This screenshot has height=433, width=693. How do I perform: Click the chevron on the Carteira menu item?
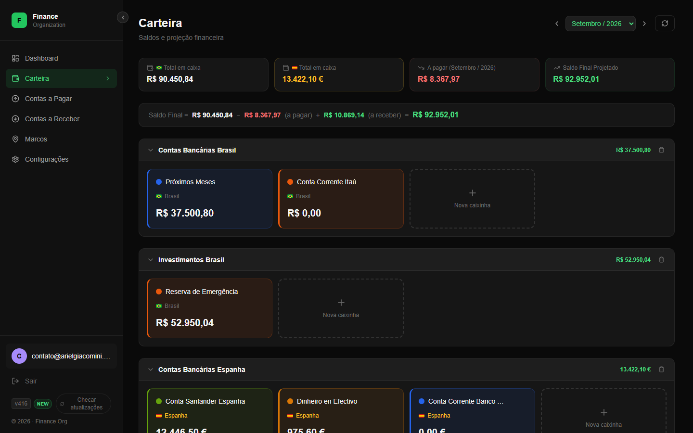click(108, 78)
